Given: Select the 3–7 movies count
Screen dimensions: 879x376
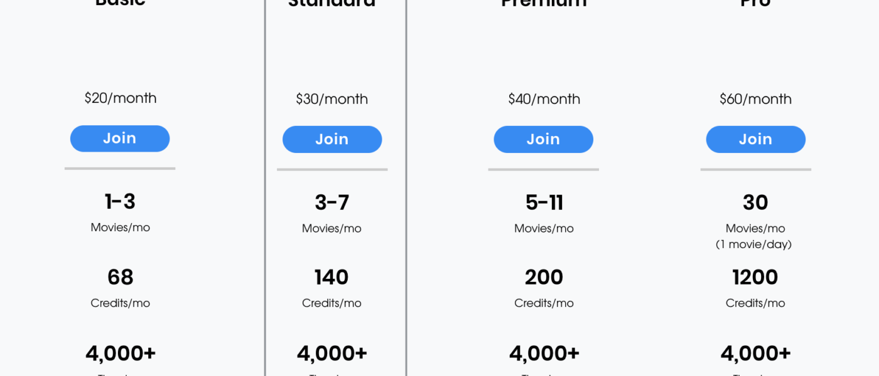Looking at the screenshot, I should point(332,202).
